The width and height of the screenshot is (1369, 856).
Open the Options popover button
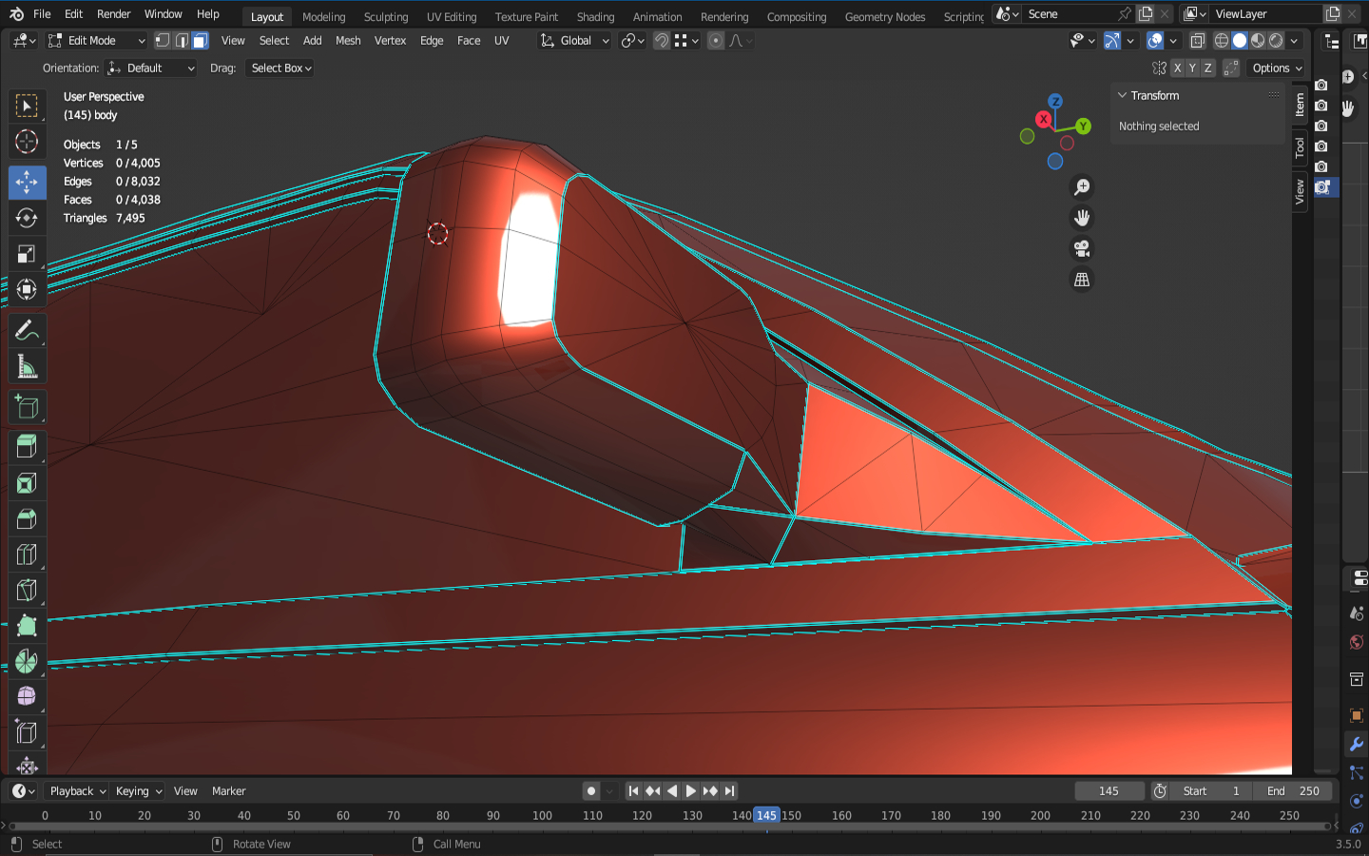coord(1276,68)
